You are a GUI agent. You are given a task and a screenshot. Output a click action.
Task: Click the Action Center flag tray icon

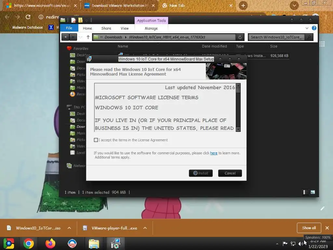[x=285, y=243]
